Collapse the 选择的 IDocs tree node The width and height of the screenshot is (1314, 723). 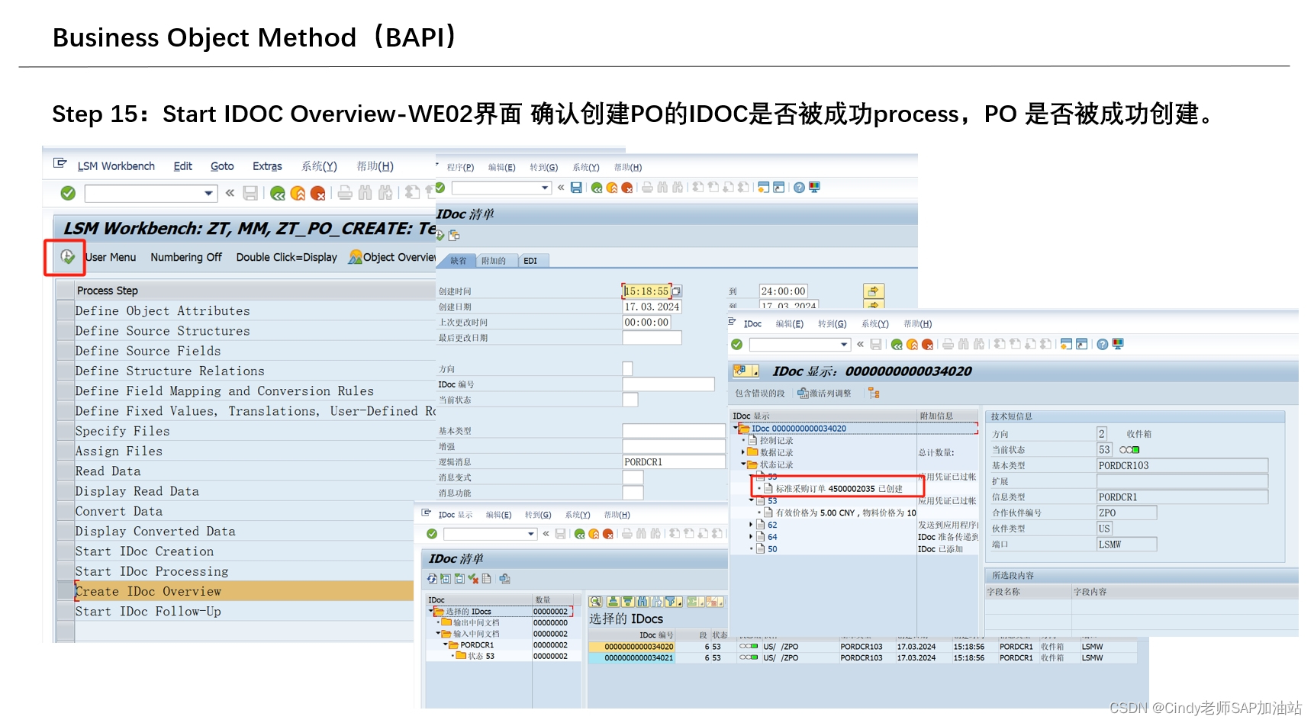[430, 610]
